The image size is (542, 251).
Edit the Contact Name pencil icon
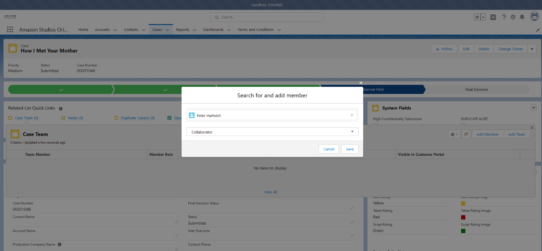coord(176,222)
